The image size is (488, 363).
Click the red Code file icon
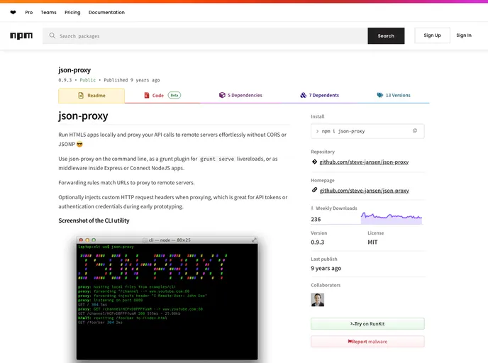click(x=147, y=95)
